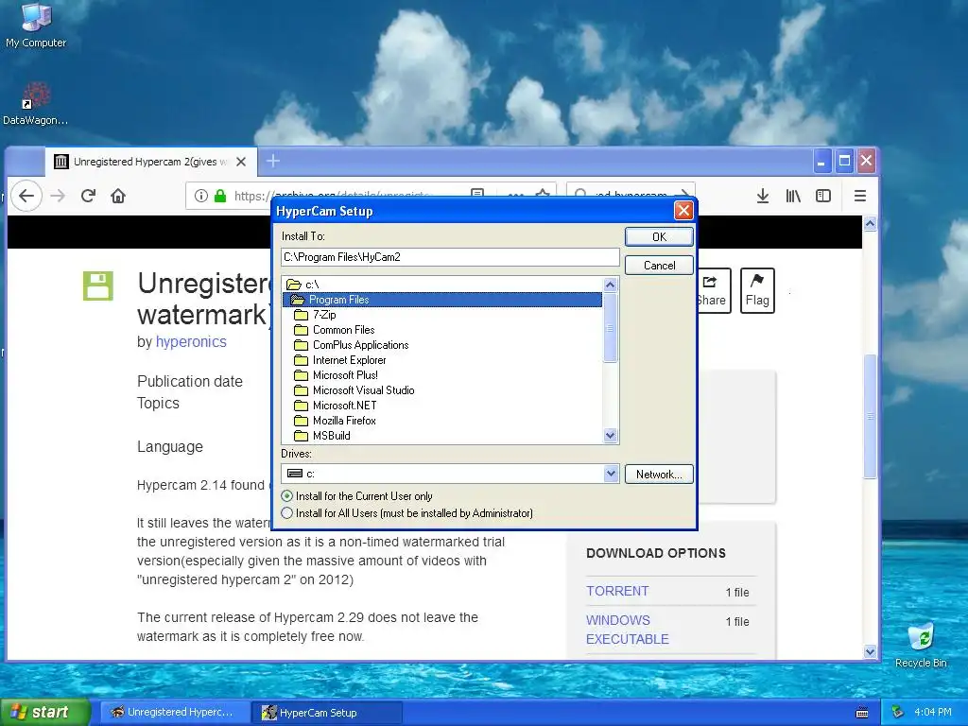The image size is (968, 726).
Task: Click folder list scroll down arrow
Action: click(610, 435)
